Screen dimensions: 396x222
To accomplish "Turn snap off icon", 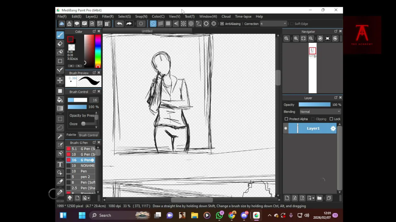I will [x=153, y=24].
